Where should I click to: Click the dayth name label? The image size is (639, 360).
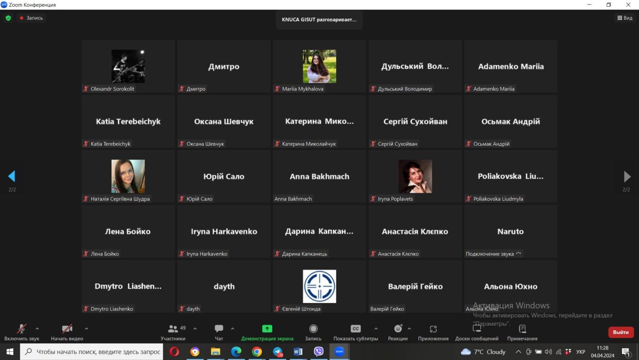point(193,309)
